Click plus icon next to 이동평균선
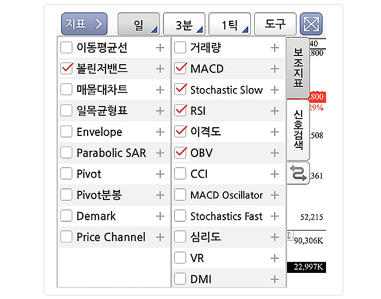381x299 pixels. [x=160, y=48]
